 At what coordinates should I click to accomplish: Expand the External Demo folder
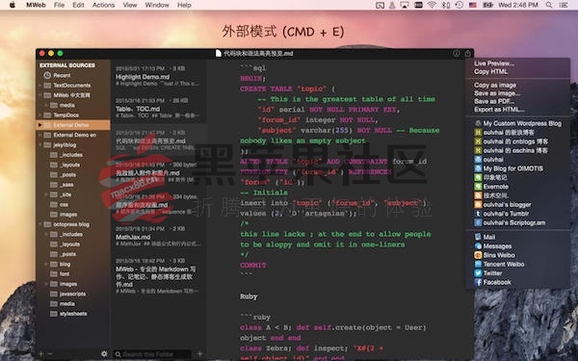click(x=39, y=125)
